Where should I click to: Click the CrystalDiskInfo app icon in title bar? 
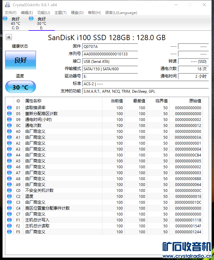[7, 5]
